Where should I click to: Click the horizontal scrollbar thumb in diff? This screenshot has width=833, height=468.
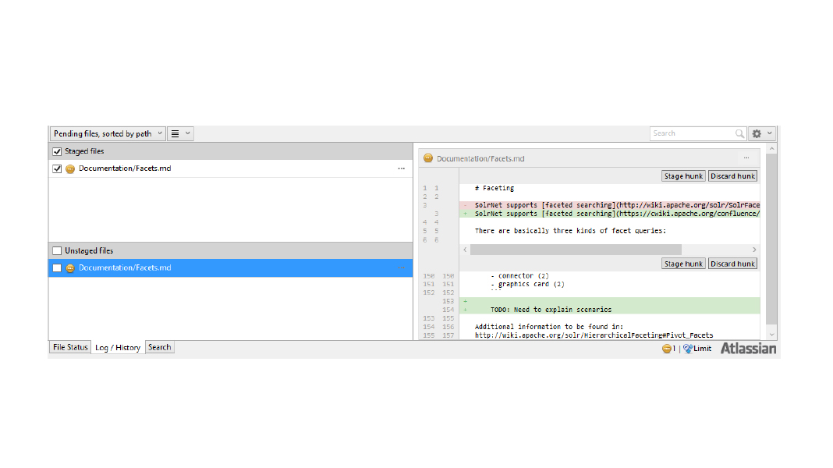[576, 250]
